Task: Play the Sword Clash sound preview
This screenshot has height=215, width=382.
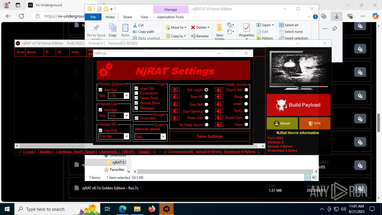Action: click(219, 118)
